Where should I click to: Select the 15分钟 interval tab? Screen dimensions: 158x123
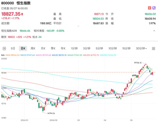[126, 49]
